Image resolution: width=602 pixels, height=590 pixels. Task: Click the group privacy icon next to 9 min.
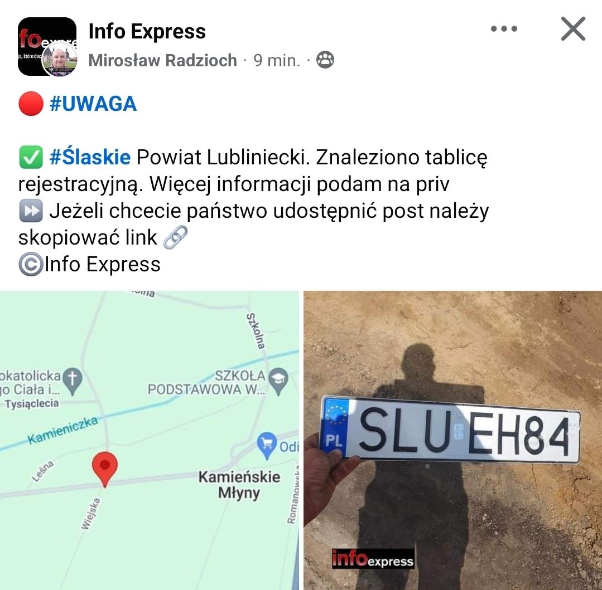325,60
